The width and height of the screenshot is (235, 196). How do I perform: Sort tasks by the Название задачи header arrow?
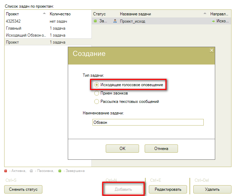click(205, 14)
